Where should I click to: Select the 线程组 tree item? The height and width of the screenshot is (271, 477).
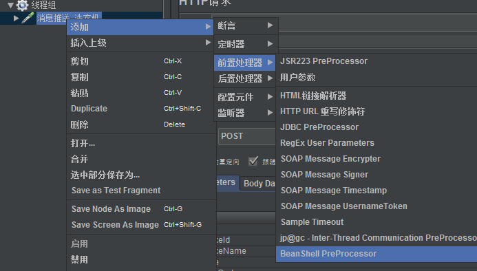(43, 5)
